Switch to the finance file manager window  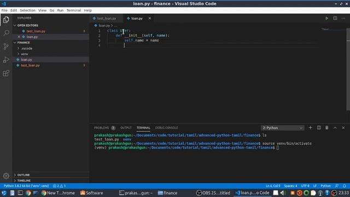point(167,193)
